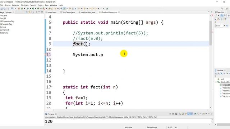Collapse the StudentDemo node in Outline
This screenshot has width=230, height=129.
pos(216,82)
